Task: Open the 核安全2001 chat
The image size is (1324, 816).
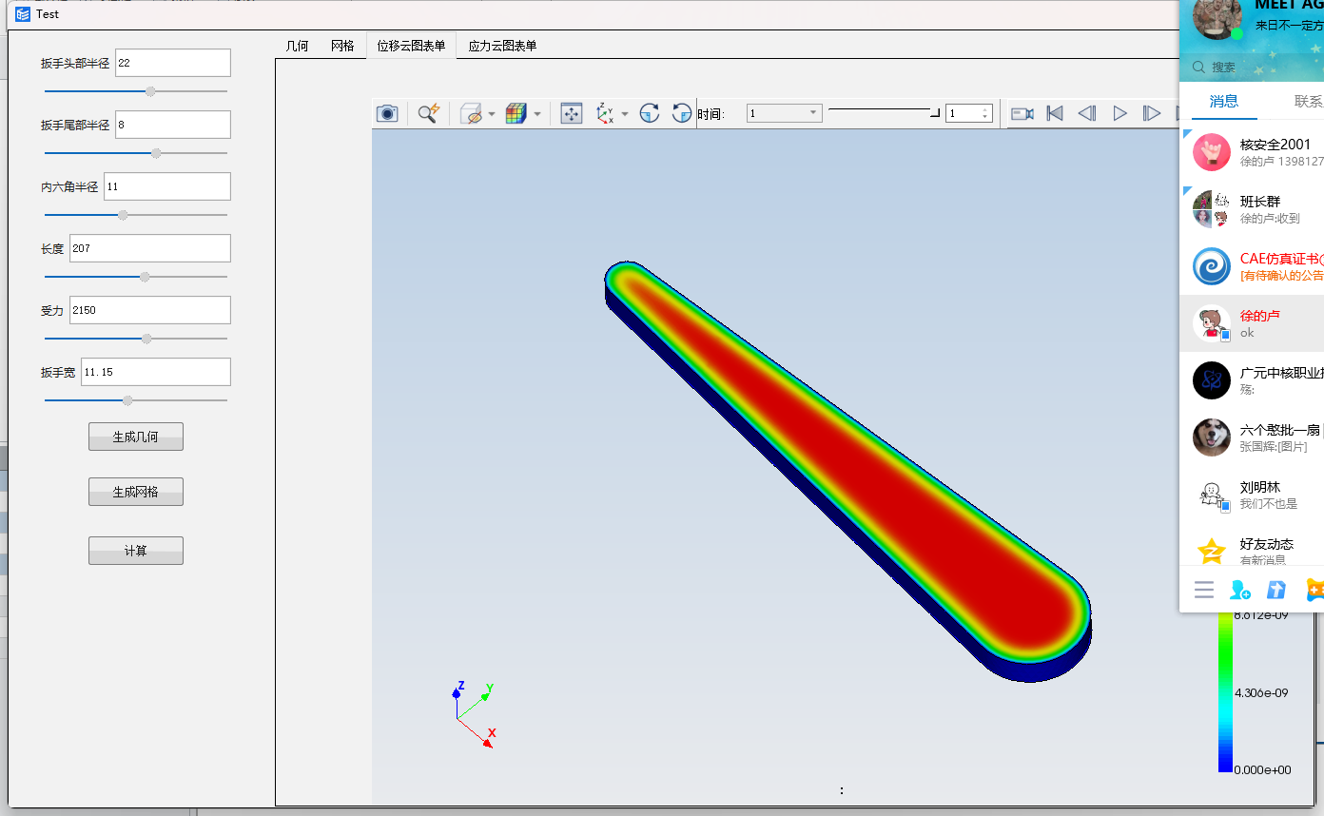Action: pos(1252,152)
